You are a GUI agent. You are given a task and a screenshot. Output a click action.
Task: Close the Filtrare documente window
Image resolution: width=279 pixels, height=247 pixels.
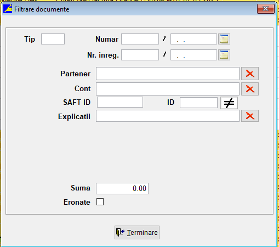tap(266, 9)
